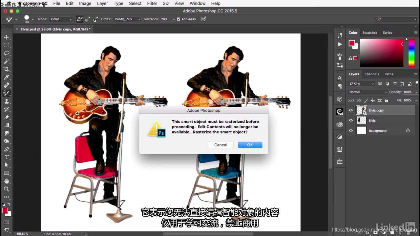Toggle lock transparent pixels
The image size is (420, 236).
coord(359,100)
